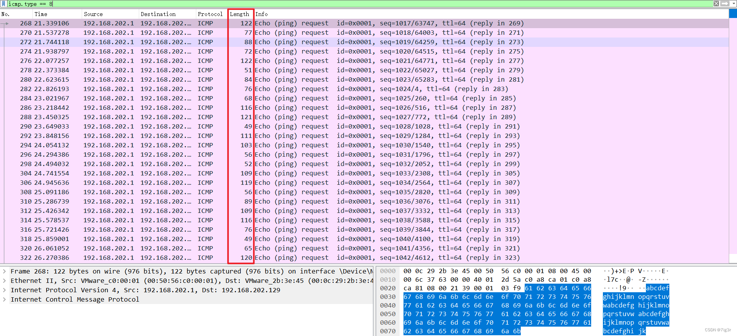The image size is (737, 336).
Task: Select packet 272 with length 88
Action: pos(364,42)
